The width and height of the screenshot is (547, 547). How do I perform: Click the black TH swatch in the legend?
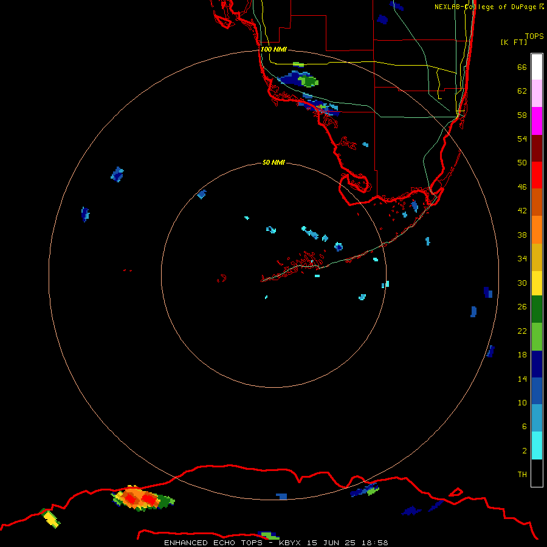(537, 473)
